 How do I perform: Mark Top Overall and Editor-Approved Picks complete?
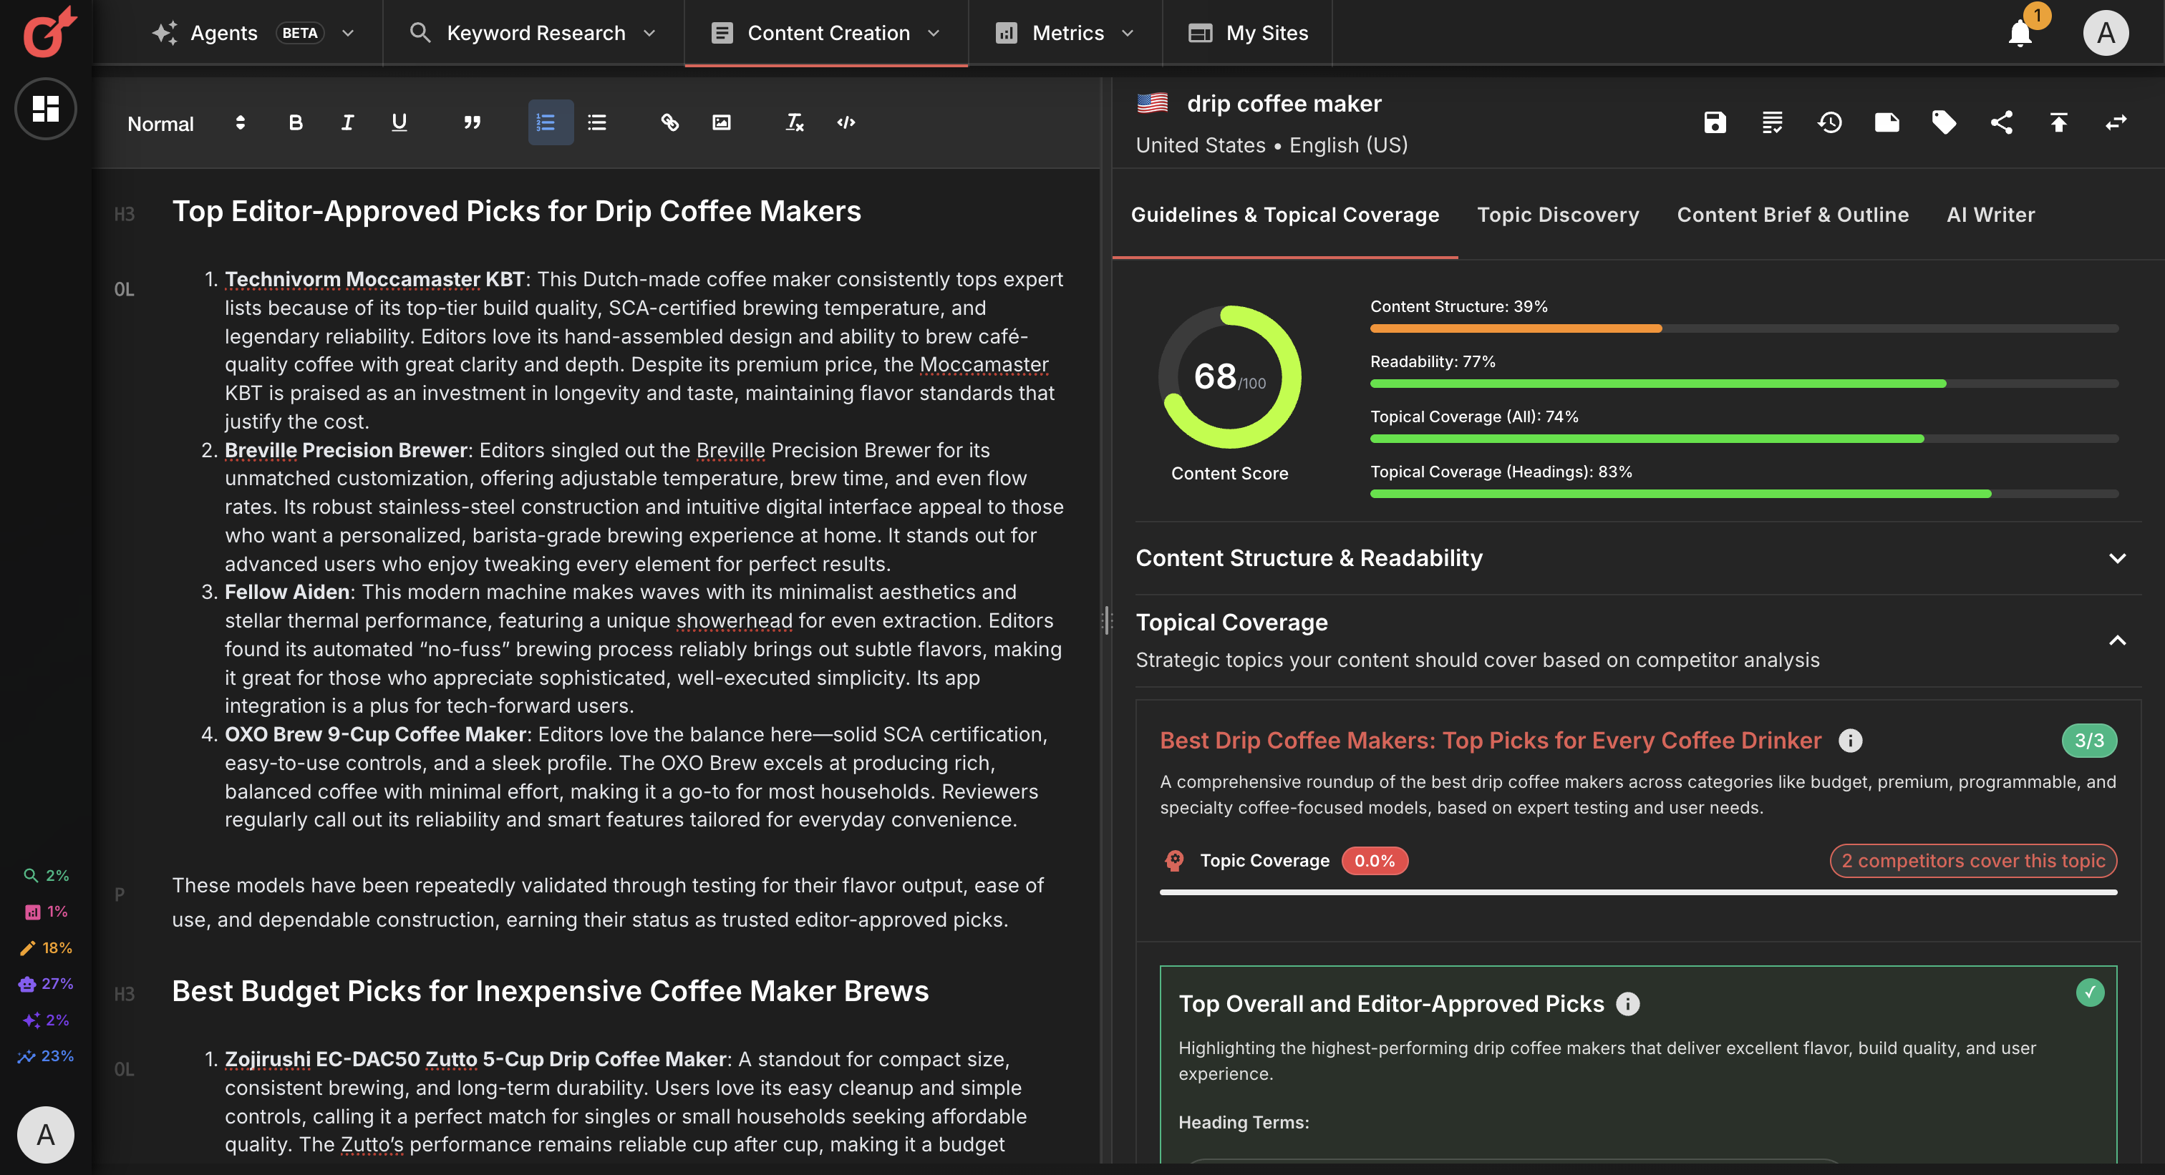click(2091, 992)
